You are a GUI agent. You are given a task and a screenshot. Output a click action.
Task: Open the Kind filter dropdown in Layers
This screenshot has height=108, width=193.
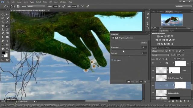[158, 51]
